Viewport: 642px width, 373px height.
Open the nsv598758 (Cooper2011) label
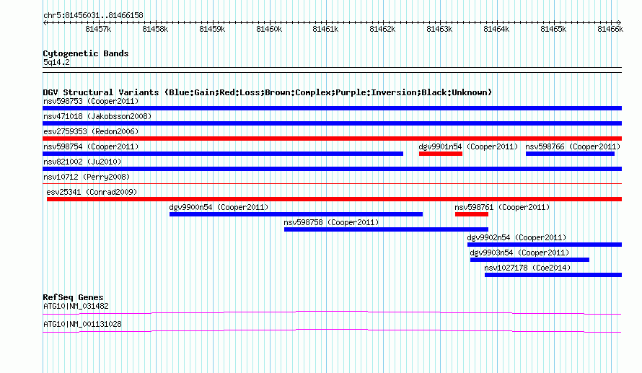point(331,222)
